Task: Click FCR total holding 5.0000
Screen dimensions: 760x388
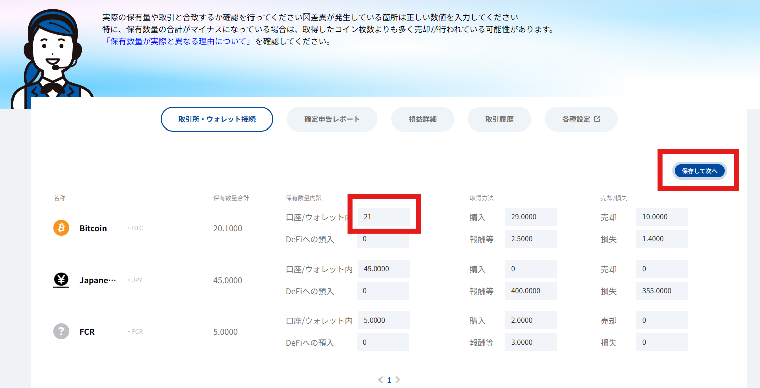Action: click(x=226, y=332)
